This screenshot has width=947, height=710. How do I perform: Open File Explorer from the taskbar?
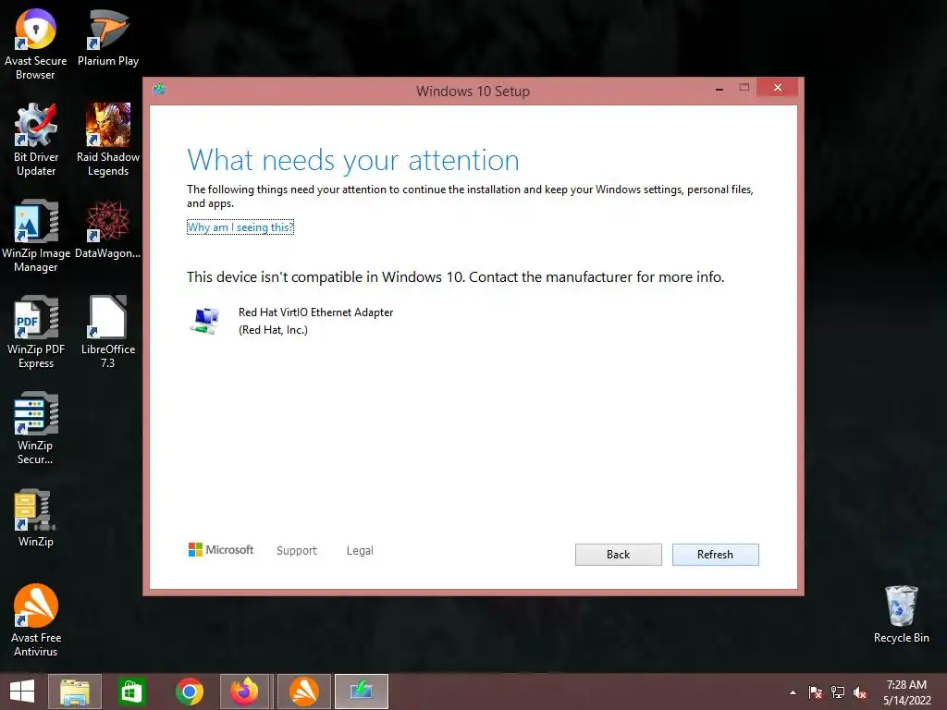(75, 692)
